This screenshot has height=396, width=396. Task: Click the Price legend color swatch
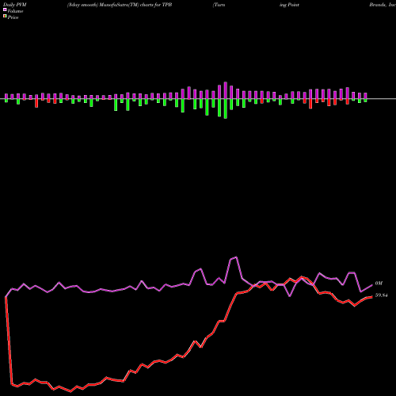click(x=5, y=17)
